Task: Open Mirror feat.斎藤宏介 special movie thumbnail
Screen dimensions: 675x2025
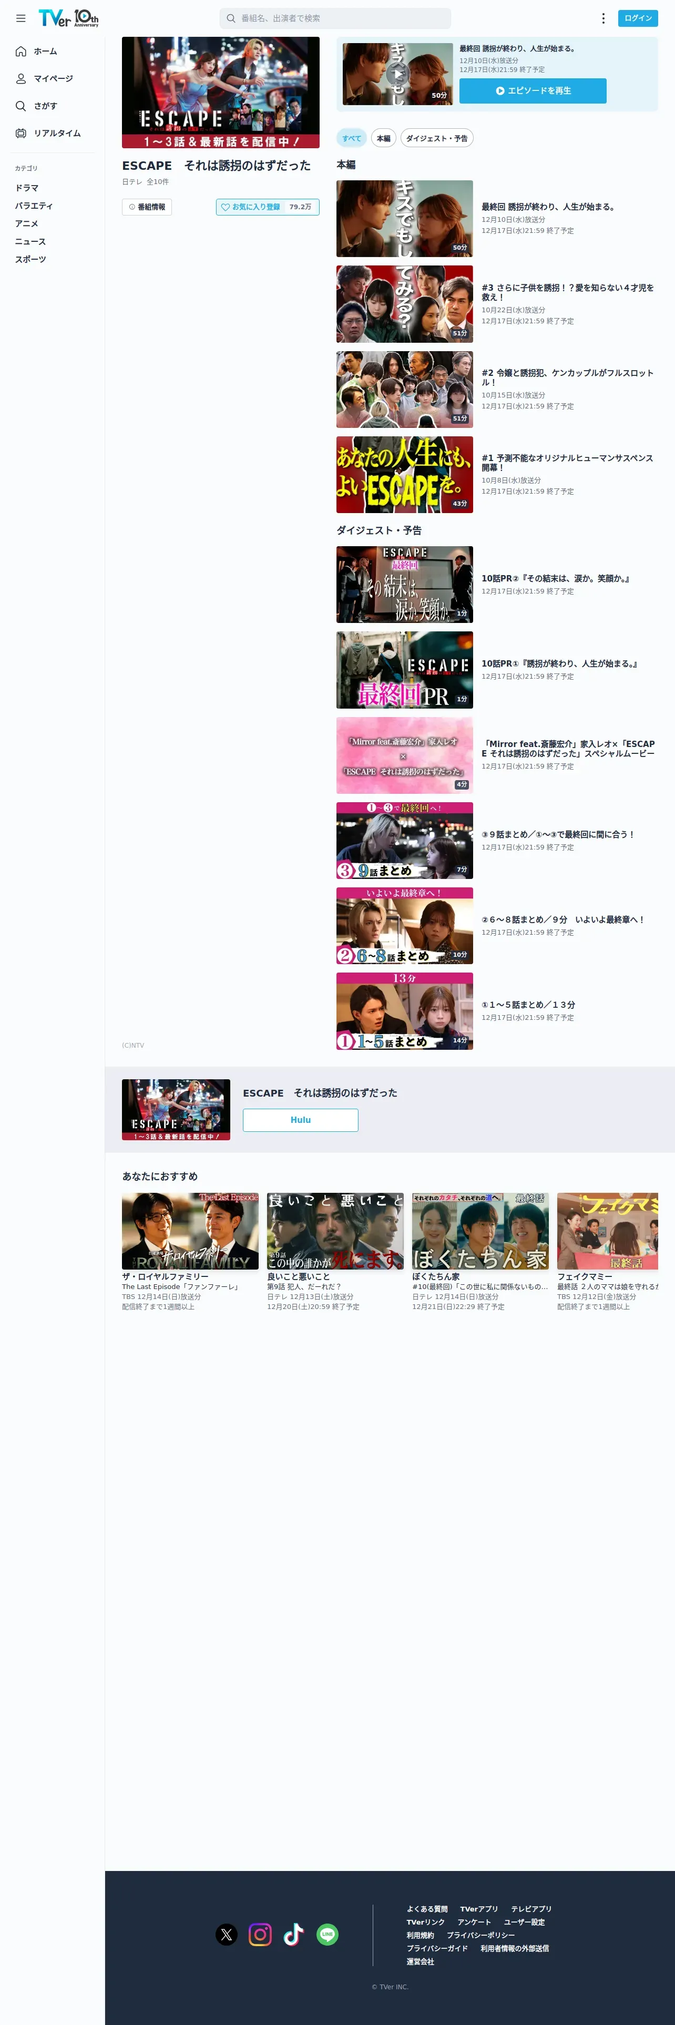Action: tap(405, 755)
